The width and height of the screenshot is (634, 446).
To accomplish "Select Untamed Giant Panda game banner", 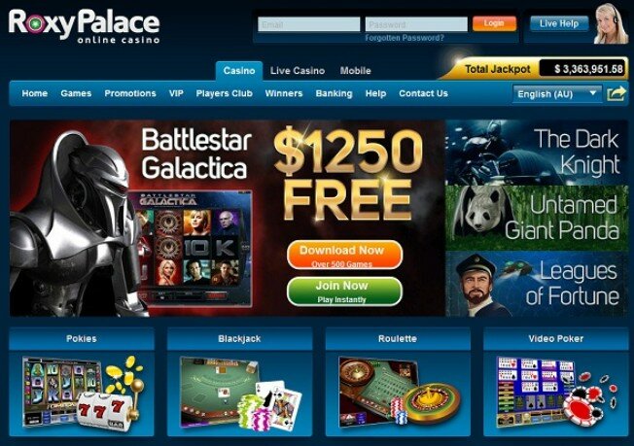I will [537, 218].
